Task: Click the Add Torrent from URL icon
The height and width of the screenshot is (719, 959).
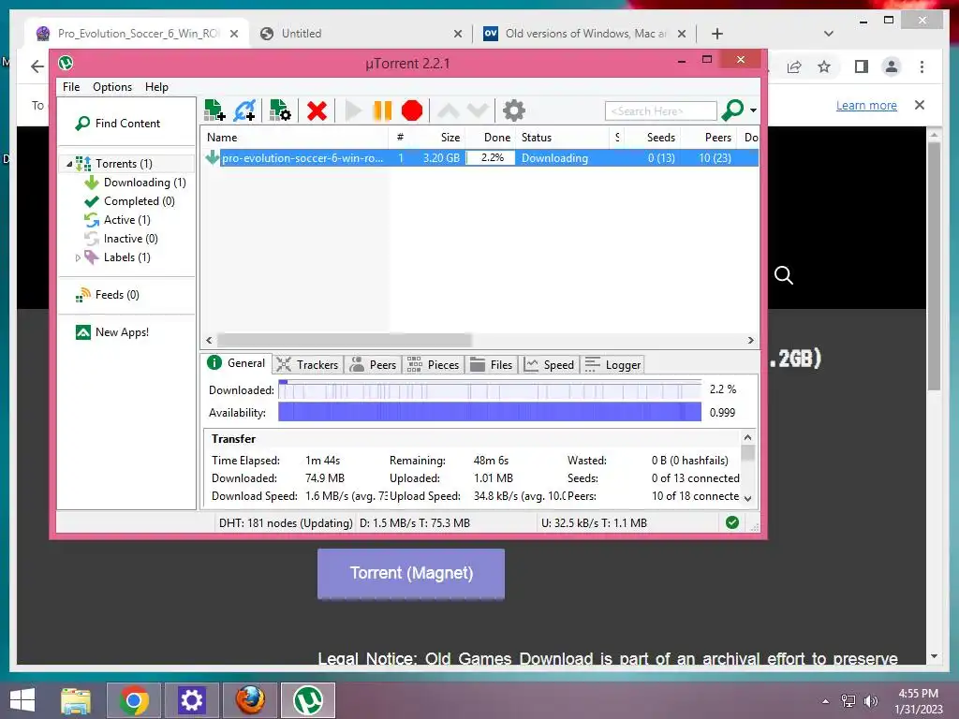Action: (244, 110)
